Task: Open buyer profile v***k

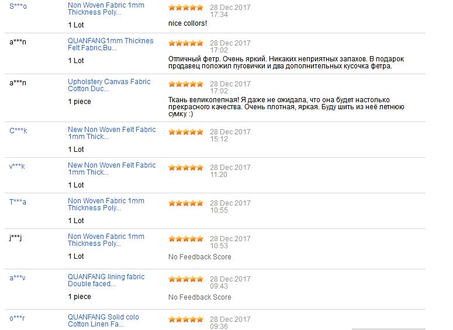Action: tap(17, 166)
